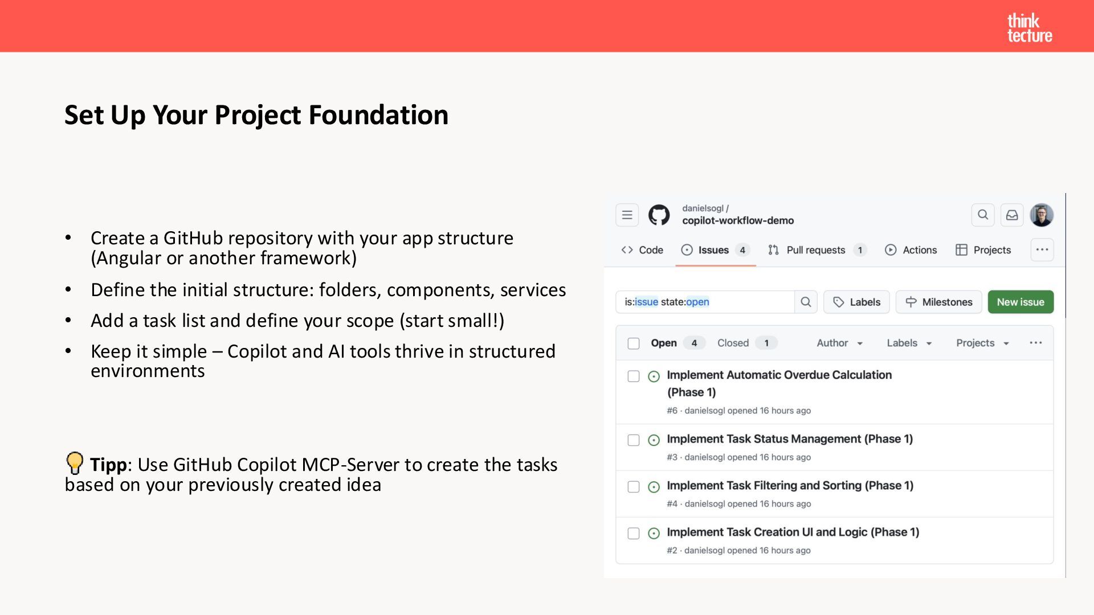Click the issue filter search icon

pyautogui.click(x=806, y=302)
